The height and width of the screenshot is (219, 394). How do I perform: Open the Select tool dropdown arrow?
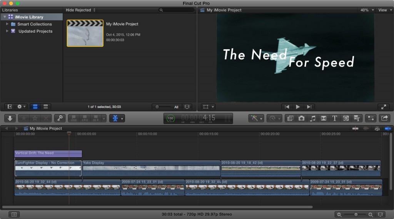122,118
